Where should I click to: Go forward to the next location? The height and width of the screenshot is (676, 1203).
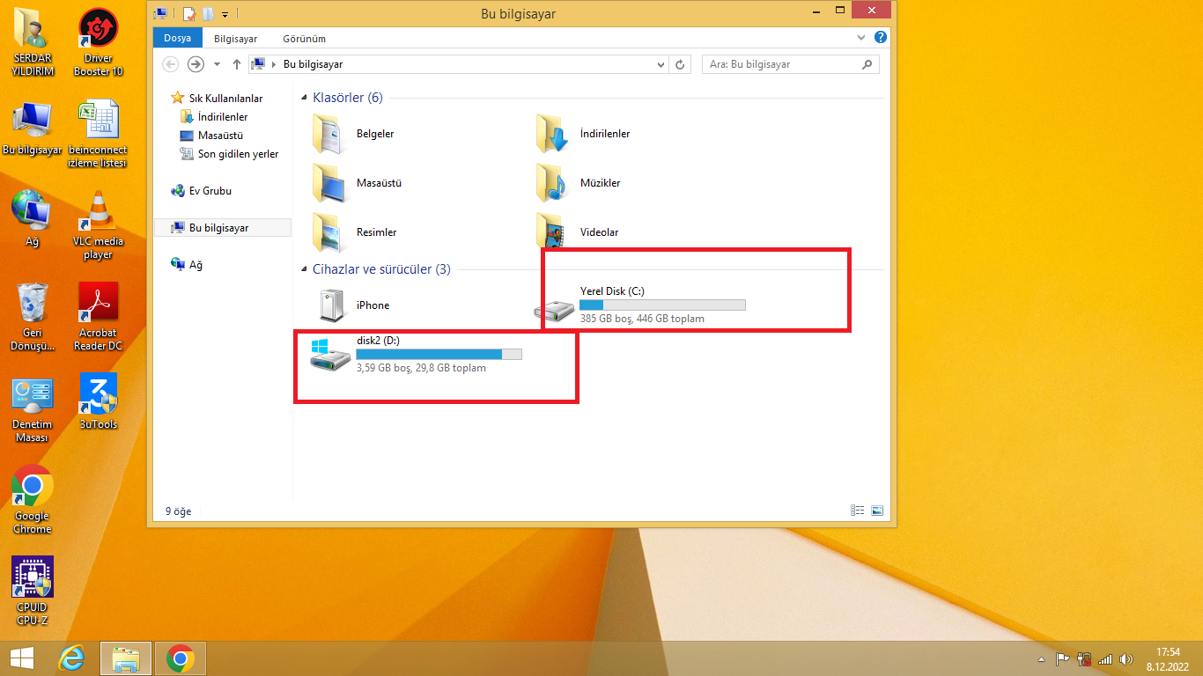196,64
